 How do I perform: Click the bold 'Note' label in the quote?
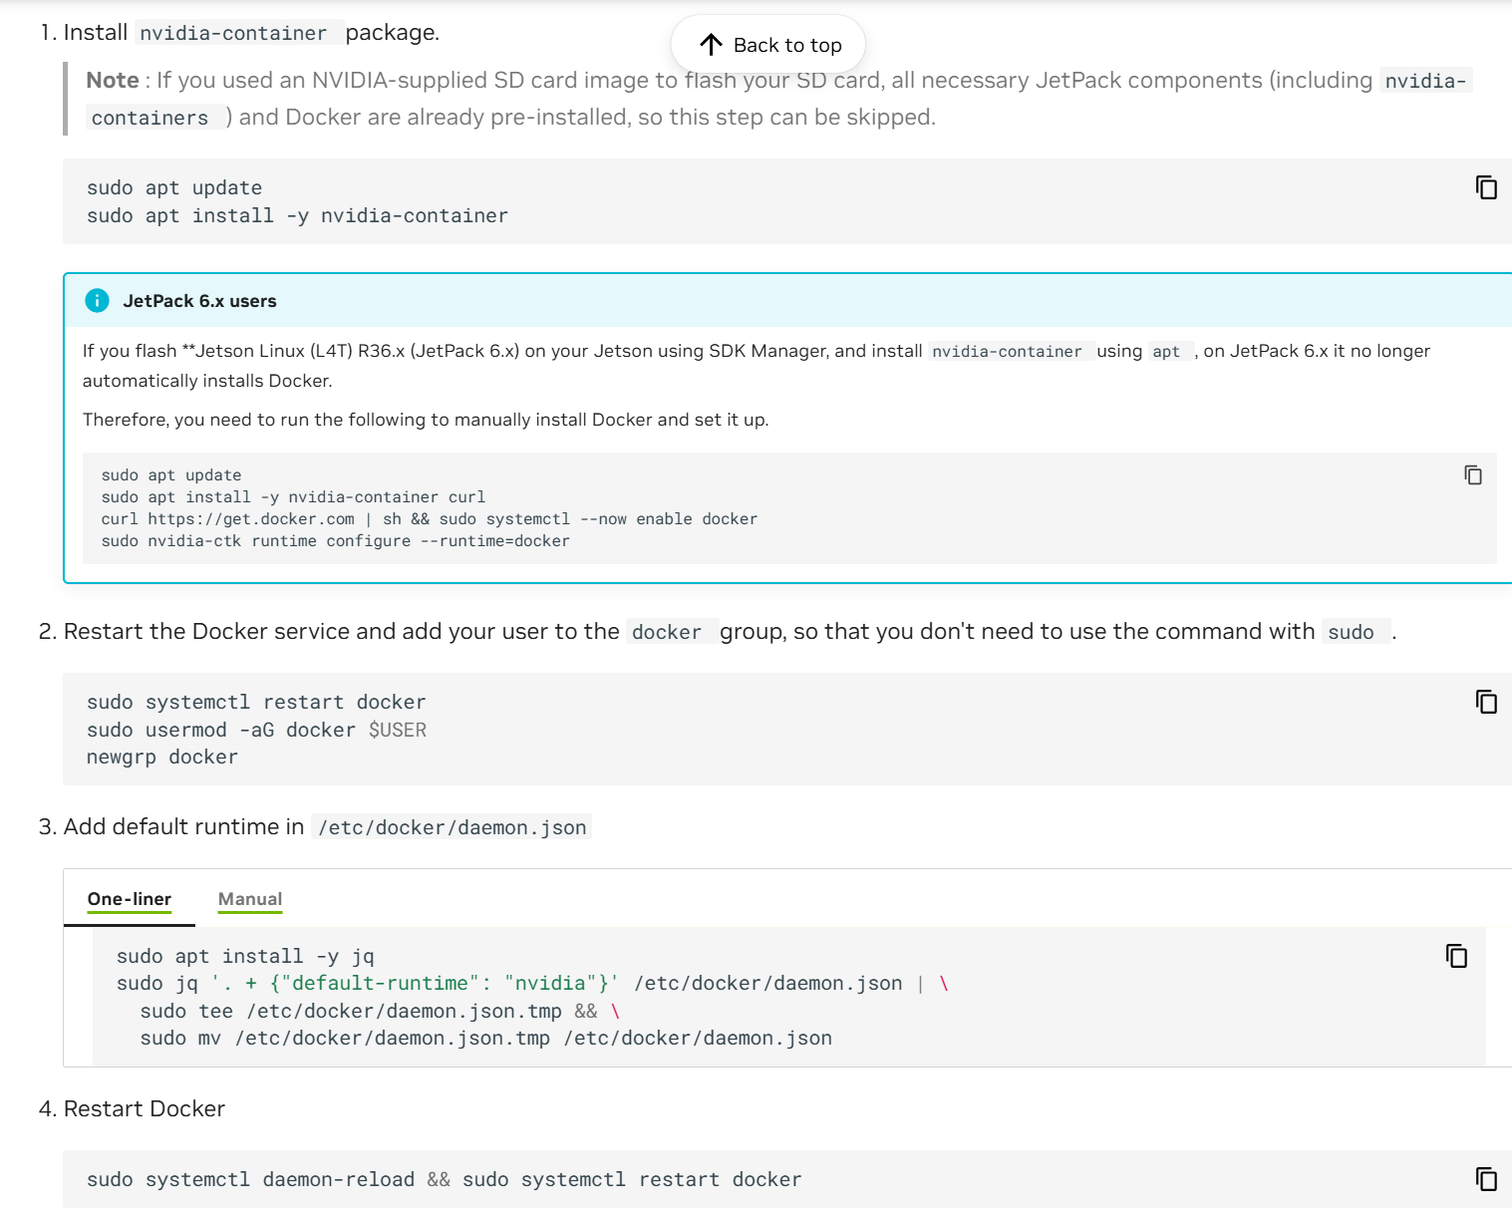coord(113,81)
